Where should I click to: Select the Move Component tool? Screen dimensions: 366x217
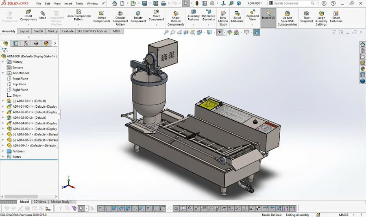coord(156,16)
